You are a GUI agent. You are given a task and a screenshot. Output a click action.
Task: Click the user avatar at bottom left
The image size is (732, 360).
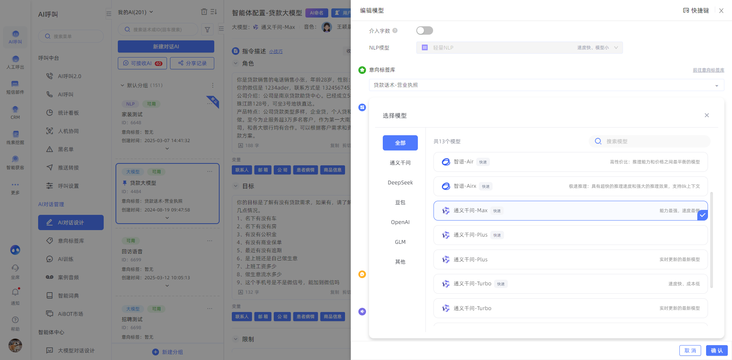pos(15,346)
